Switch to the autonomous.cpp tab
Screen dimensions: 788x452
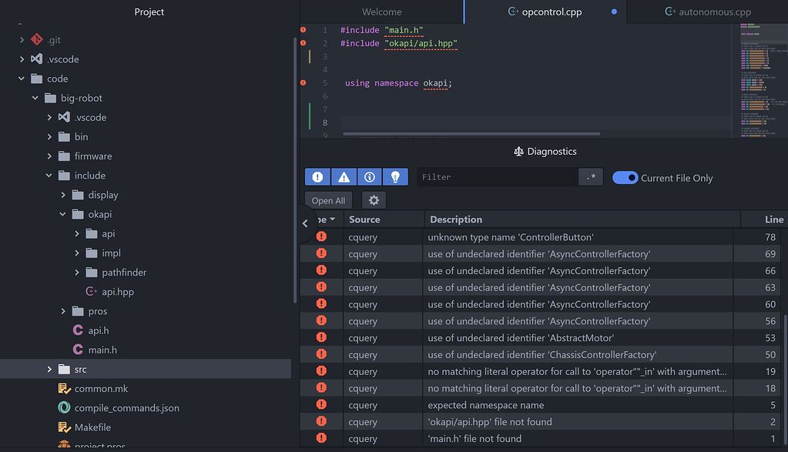coord(713,12)
